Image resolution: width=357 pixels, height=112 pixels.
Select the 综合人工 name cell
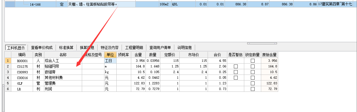(63, 61)
